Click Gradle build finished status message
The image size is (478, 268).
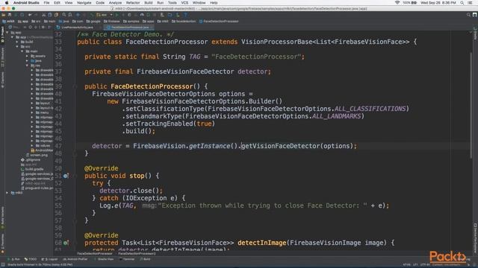[40, 265]
